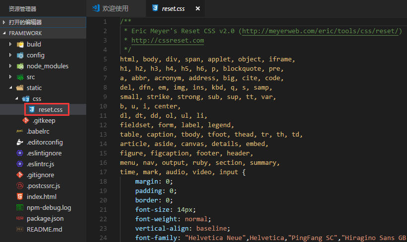Open the http://cssreset.com link
Image resolution: width=407 pixels, height=242 pixels.
click(x=168, y=41)
